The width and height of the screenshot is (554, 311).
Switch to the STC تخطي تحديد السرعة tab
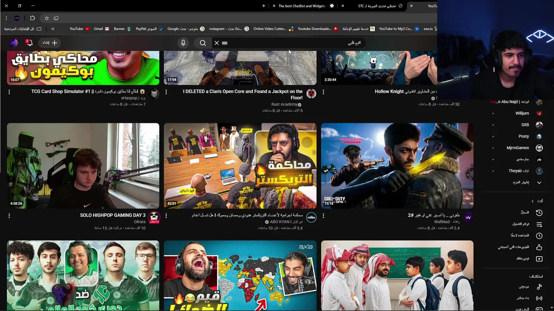pyautogui.click(x=380, y=6)
